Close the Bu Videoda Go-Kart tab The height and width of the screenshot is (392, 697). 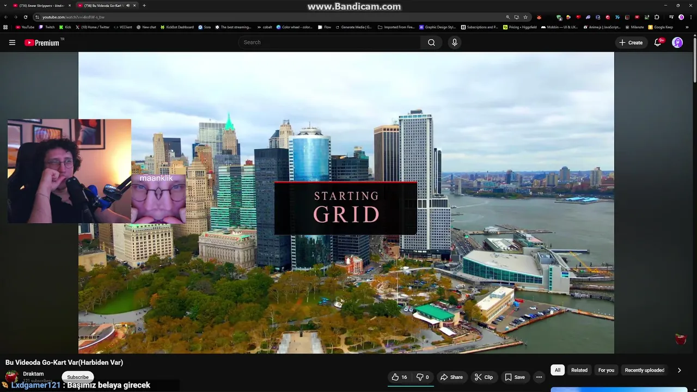click(134, 5)
